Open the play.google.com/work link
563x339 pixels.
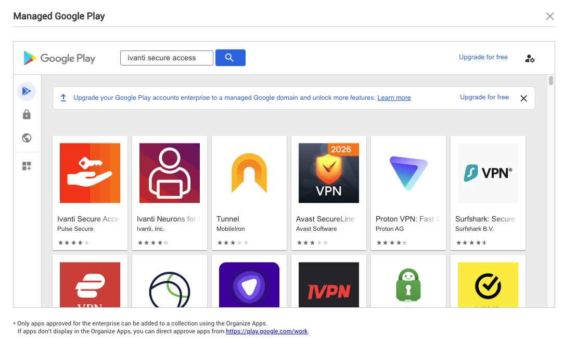pyautogui.click(x=266, y=331)
